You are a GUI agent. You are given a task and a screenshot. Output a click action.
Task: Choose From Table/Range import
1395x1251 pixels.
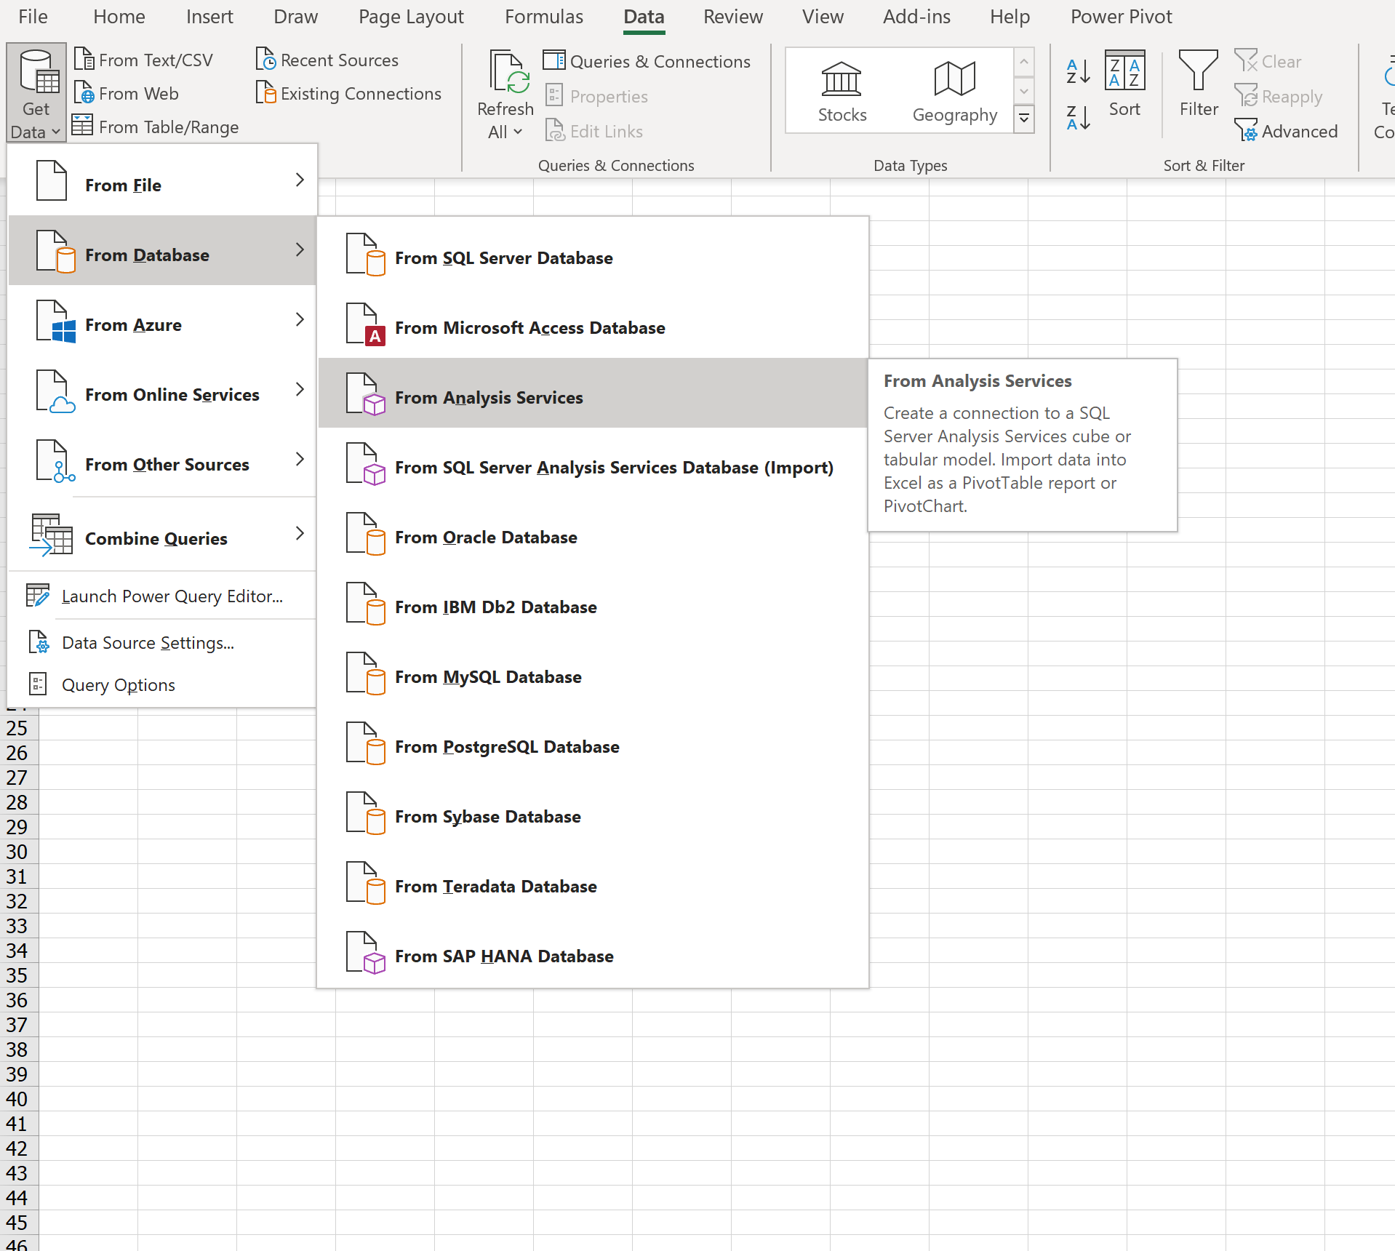[156, 127]
